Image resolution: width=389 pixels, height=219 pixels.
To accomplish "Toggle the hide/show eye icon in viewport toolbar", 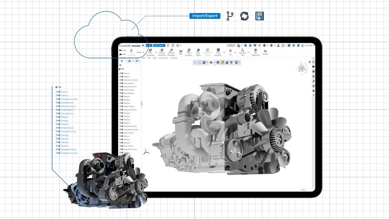I will click(211, 62).
